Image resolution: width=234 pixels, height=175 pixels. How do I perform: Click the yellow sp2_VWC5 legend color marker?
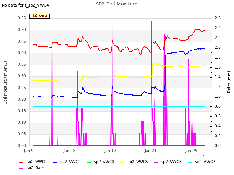point(122,162)
